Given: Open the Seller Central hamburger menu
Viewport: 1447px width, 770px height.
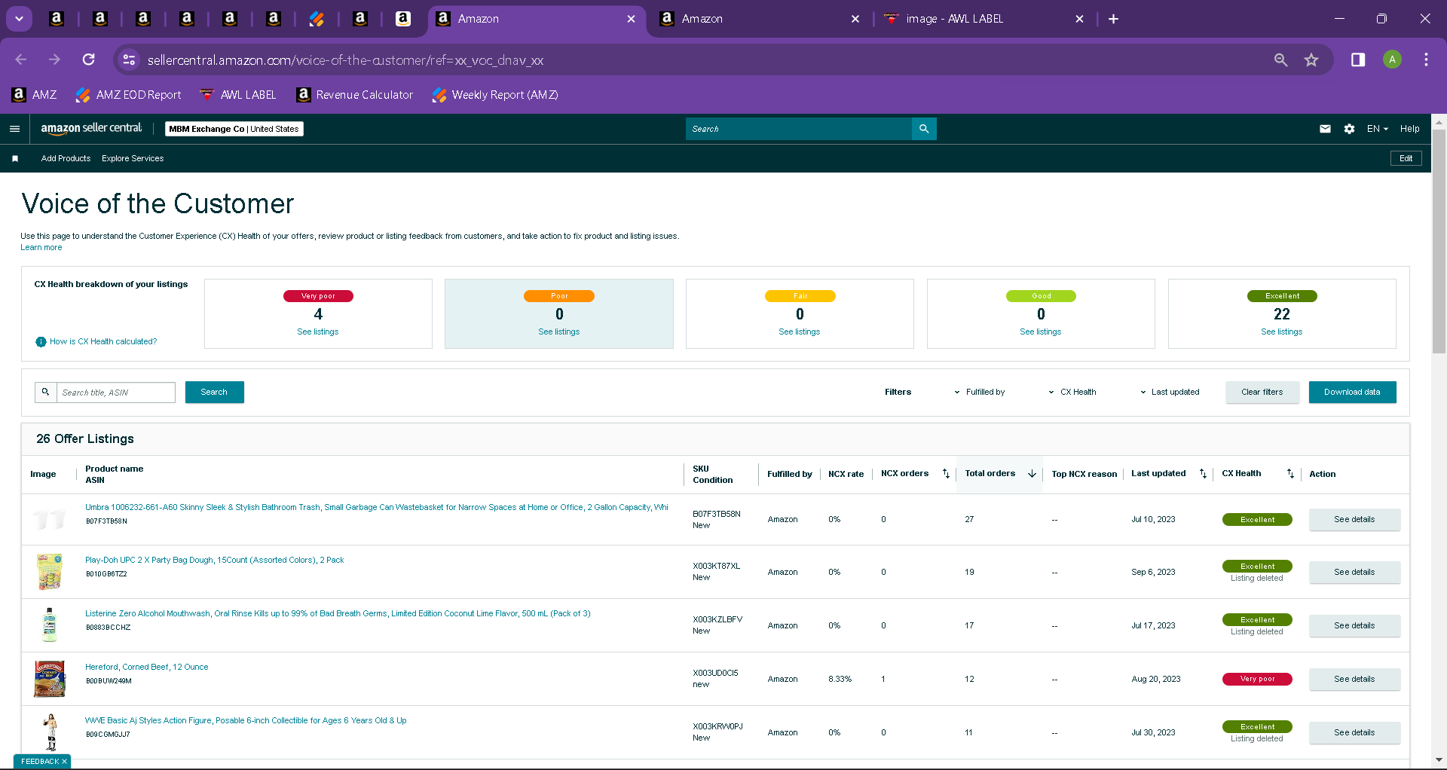Looking at the screenshot, I should click(14, 129).
